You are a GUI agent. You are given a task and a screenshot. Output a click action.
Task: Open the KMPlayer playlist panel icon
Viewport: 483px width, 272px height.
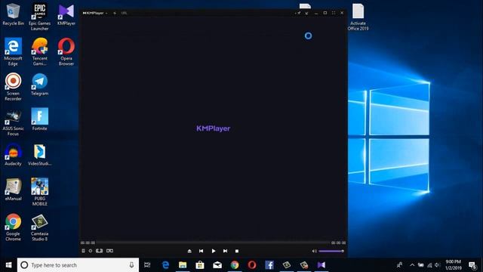(83, 251)
